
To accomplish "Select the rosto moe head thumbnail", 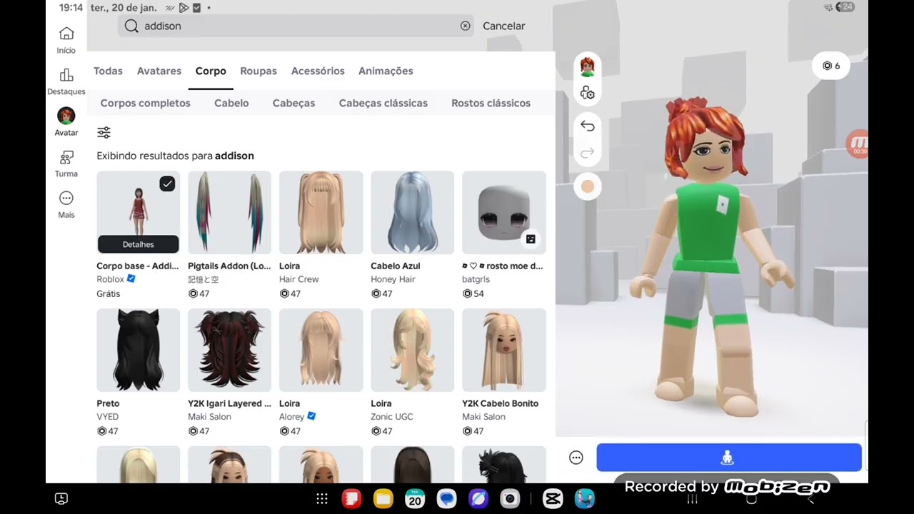I will coord(503,213).
